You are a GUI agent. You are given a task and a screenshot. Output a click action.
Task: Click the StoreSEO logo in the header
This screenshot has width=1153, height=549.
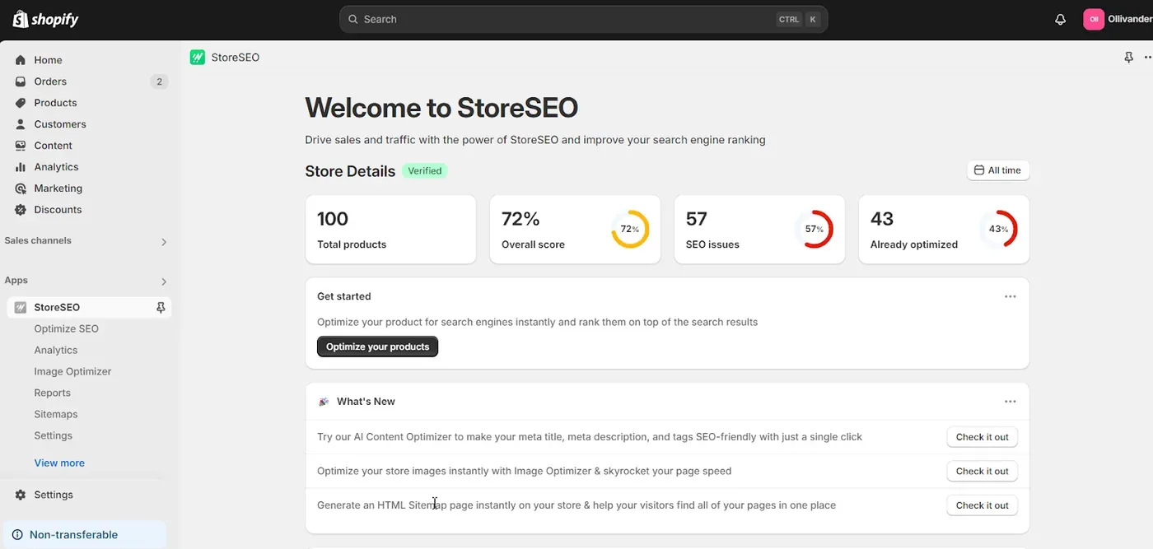pos(198,57)
